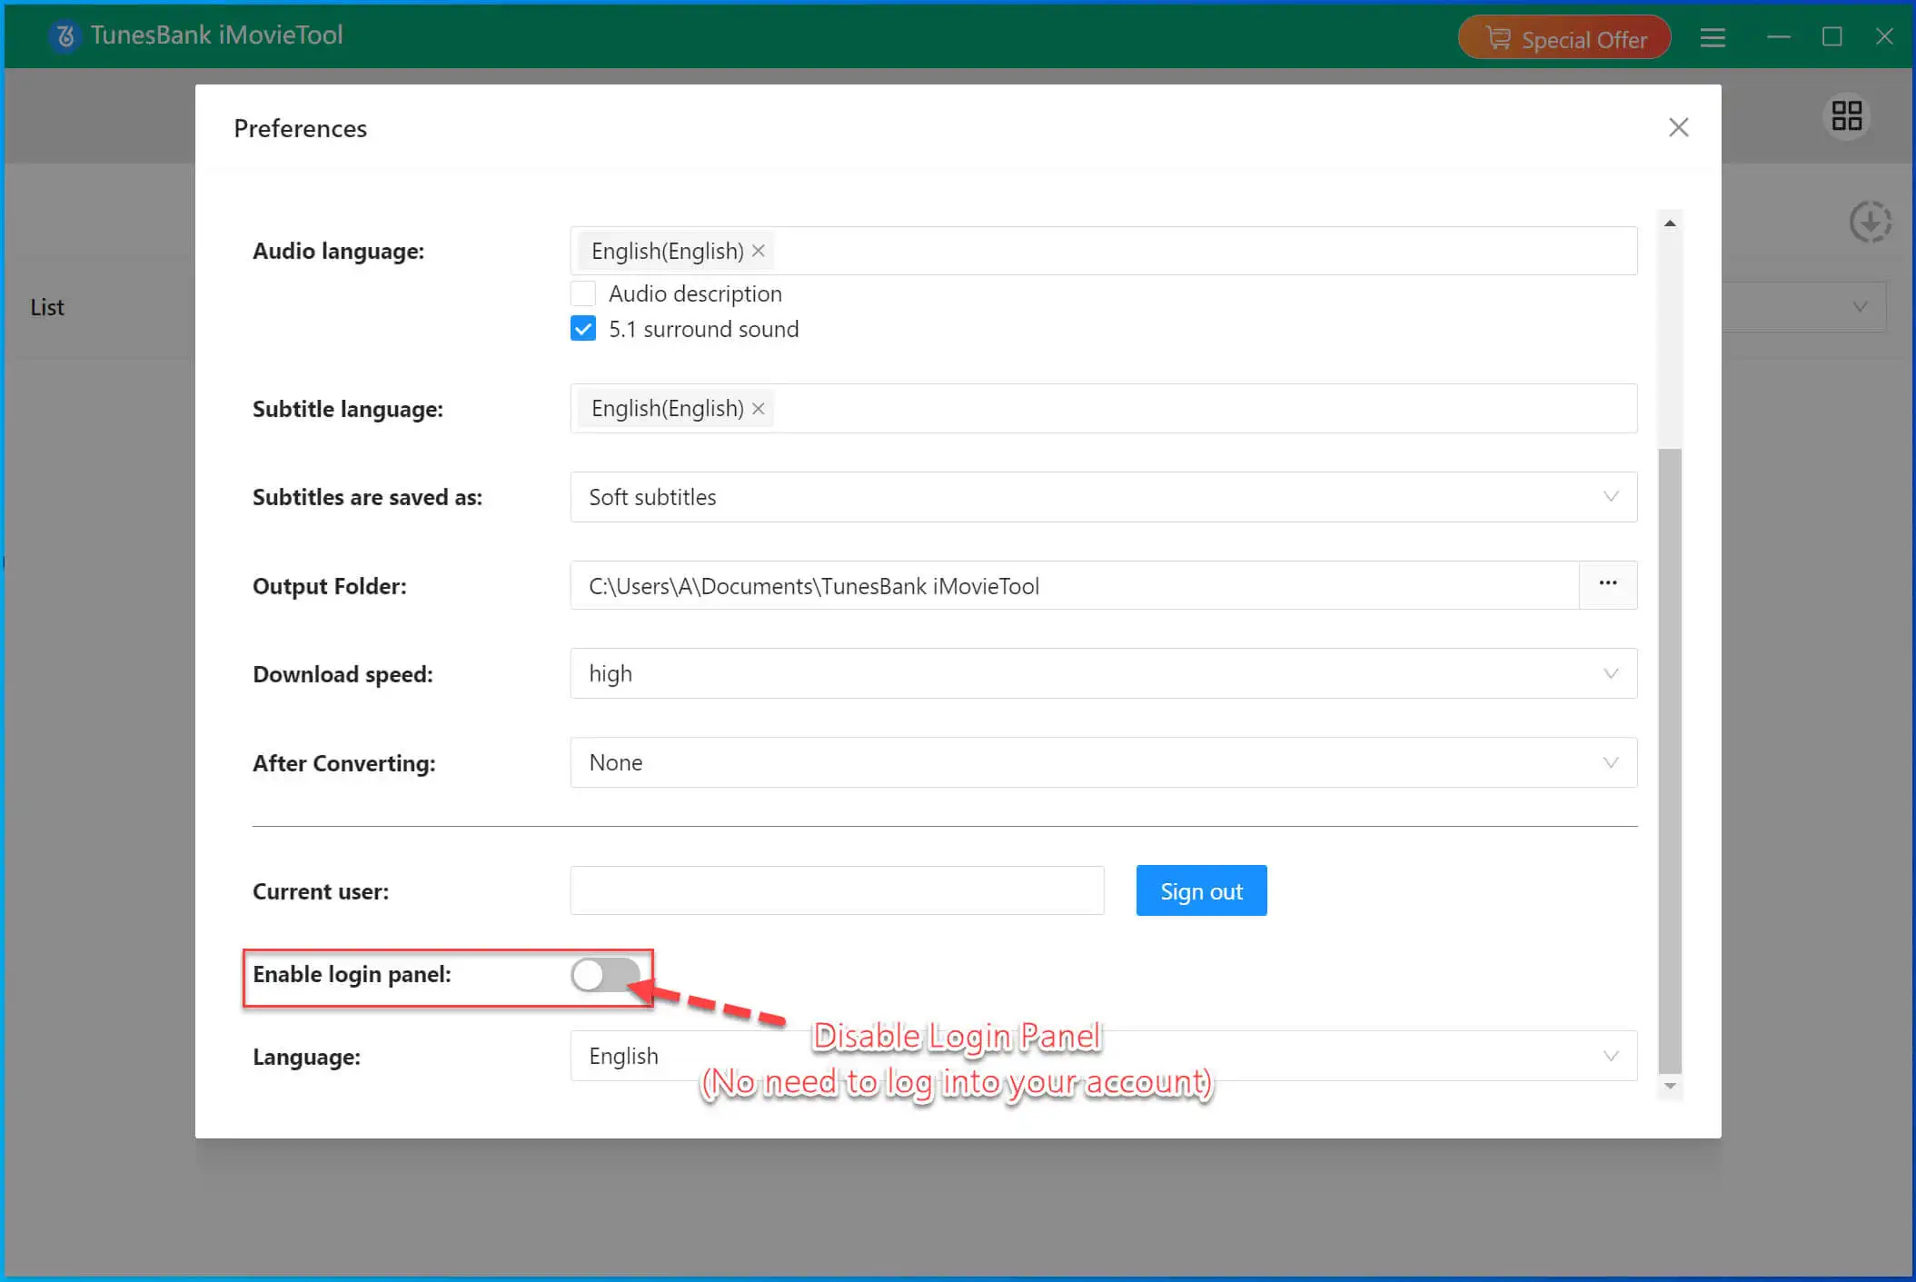This screenshot has width=1916, height=1282.
Task: Remove English tag from Subtitle language
Action: (759, 409)
